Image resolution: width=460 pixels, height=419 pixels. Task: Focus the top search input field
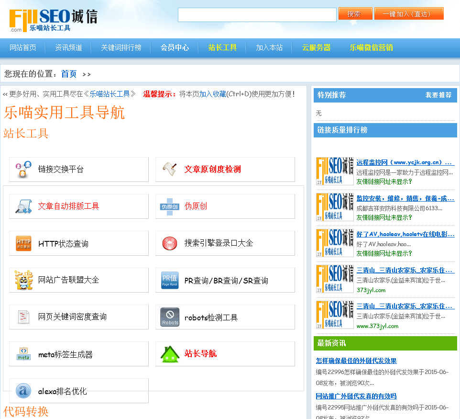(x=257, y=15)
